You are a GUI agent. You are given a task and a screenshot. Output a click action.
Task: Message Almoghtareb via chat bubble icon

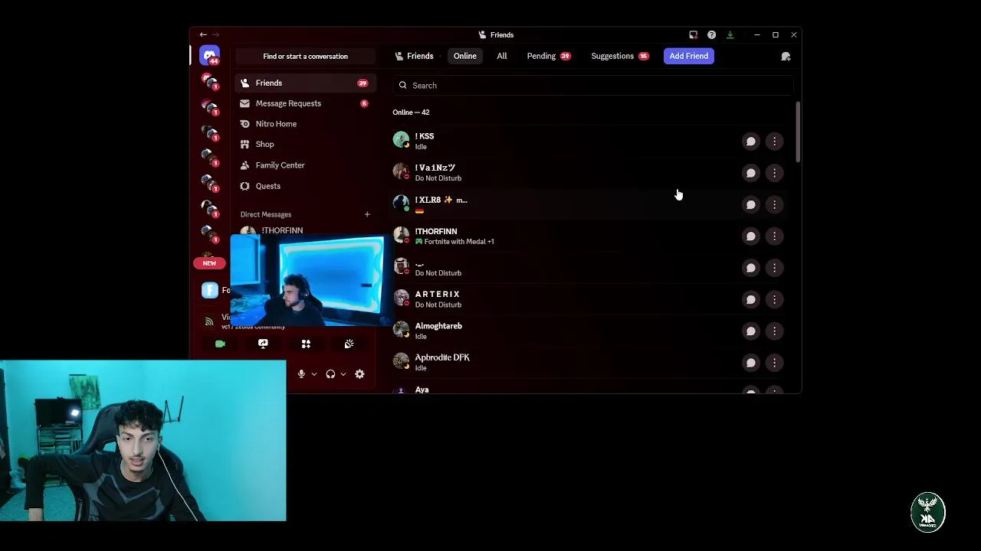(x=750, y=331)
